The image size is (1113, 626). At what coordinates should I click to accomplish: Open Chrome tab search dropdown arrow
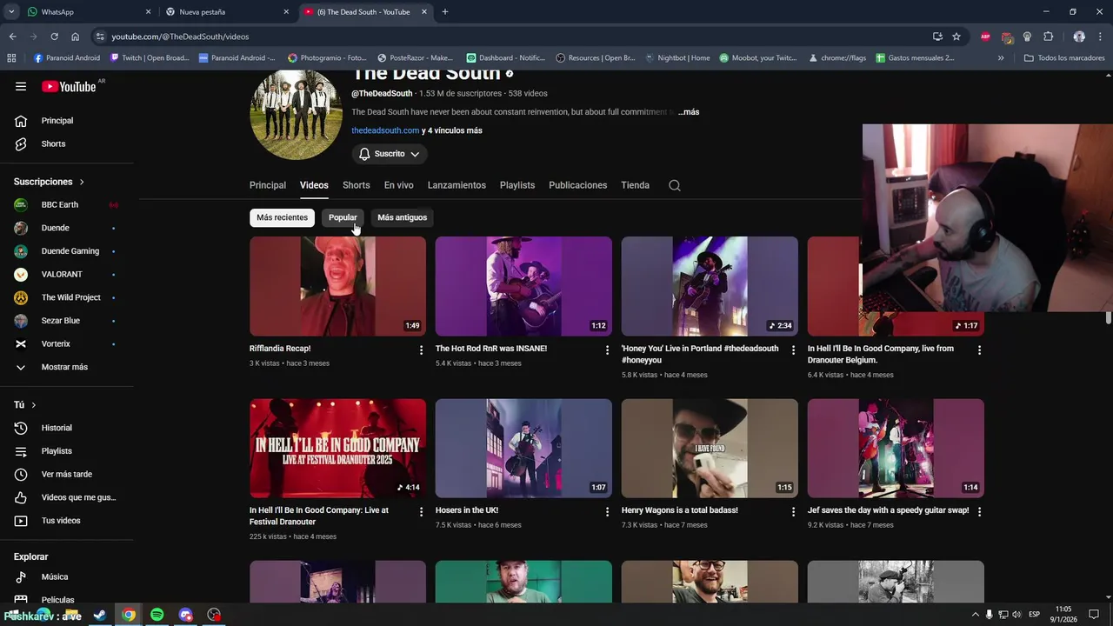tap(11, 12)
